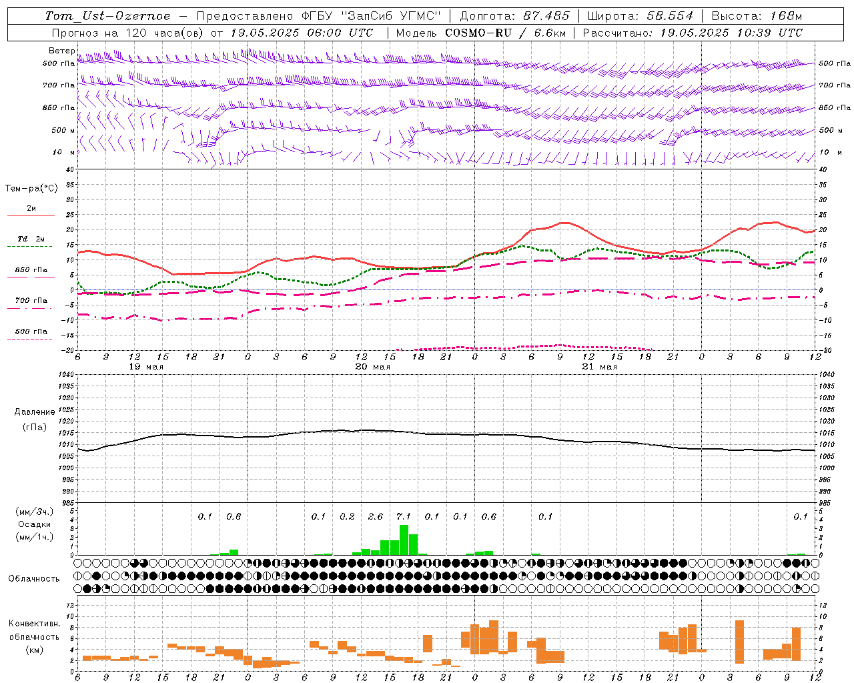Click the 20 мая date label
Image resolution: width=854 pixels, height=683 pixels.
coord(372,366)
